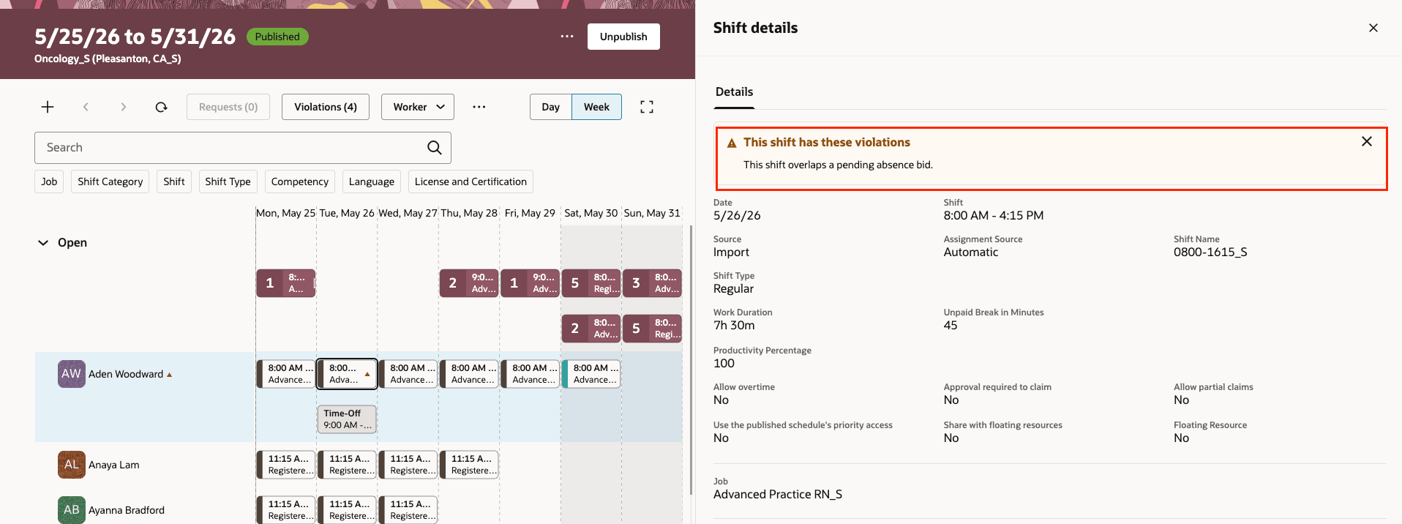The image size is (1402, 524).
Task: Select Aden Woodward's Thursday 8:00 AM shift
Action: pyautogui.click(x=469, y=374)
